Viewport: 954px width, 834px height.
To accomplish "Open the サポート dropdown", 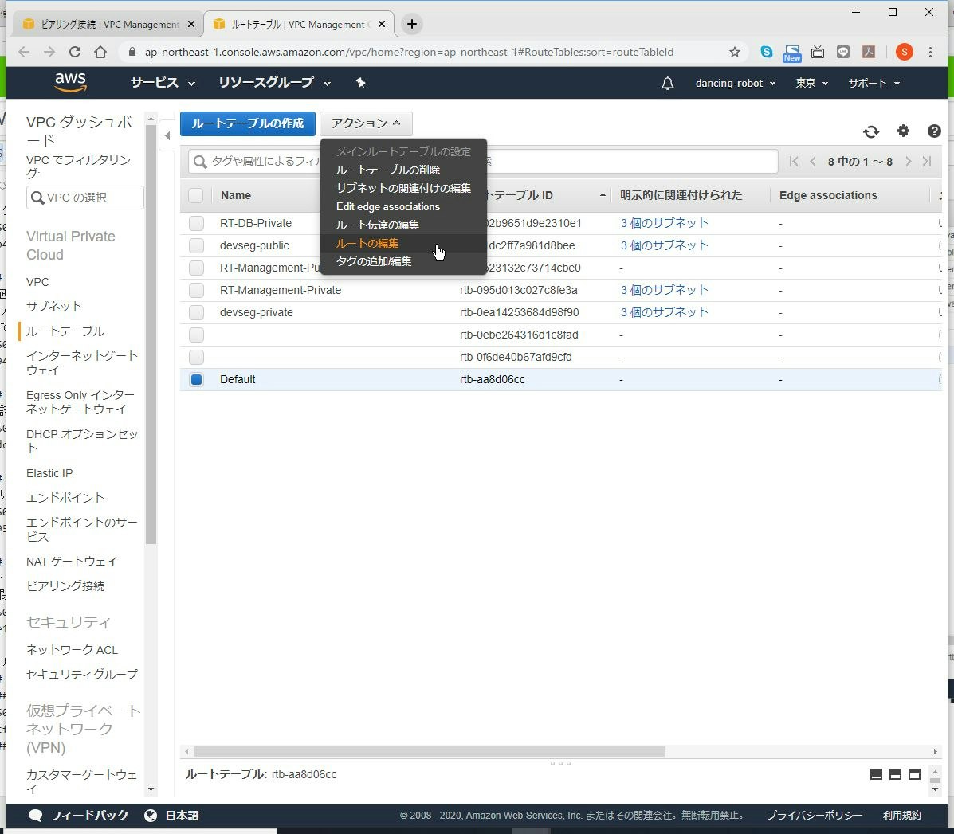I will [x=874, y=84].
